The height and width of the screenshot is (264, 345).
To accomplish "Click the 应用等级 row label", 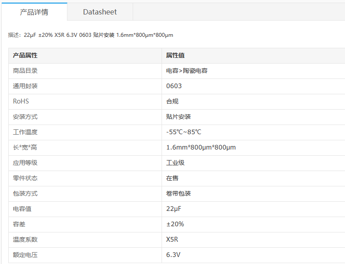I will [25, 163].
